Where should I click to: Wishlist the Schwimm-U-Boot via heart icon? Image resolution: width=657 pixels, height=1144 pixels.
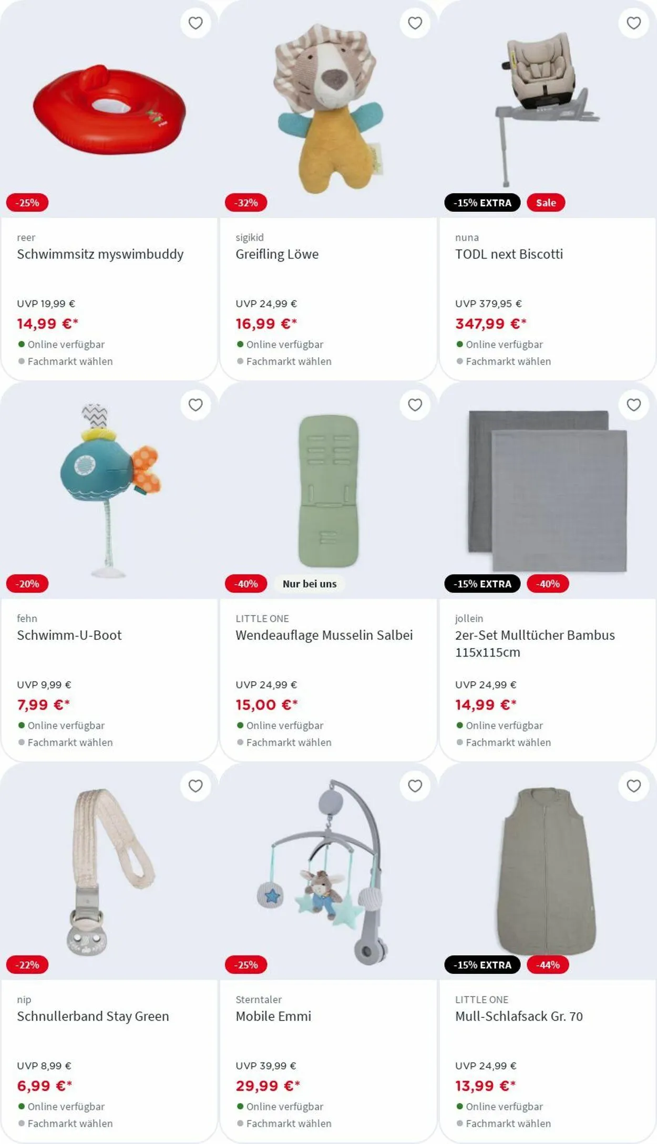[196, 404]
